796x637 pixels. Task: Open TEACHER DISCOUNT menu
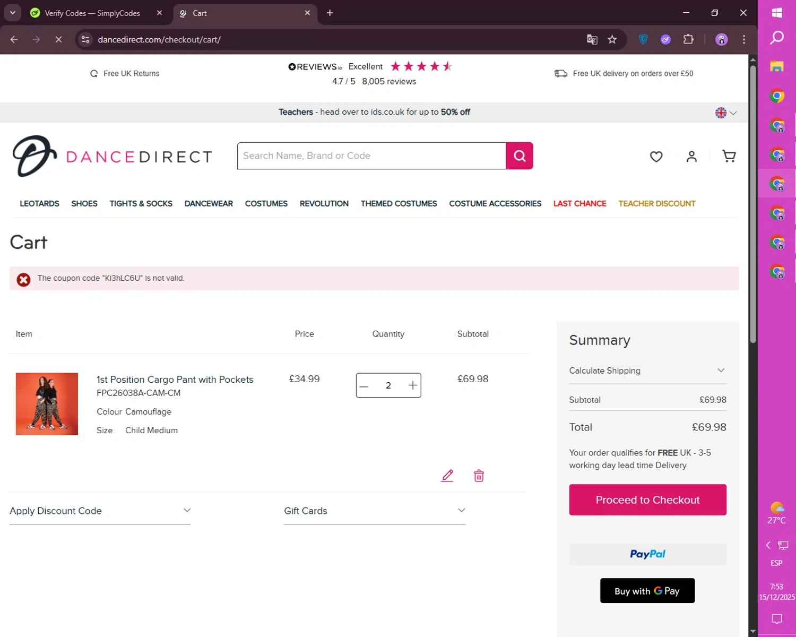click(656, 203)
